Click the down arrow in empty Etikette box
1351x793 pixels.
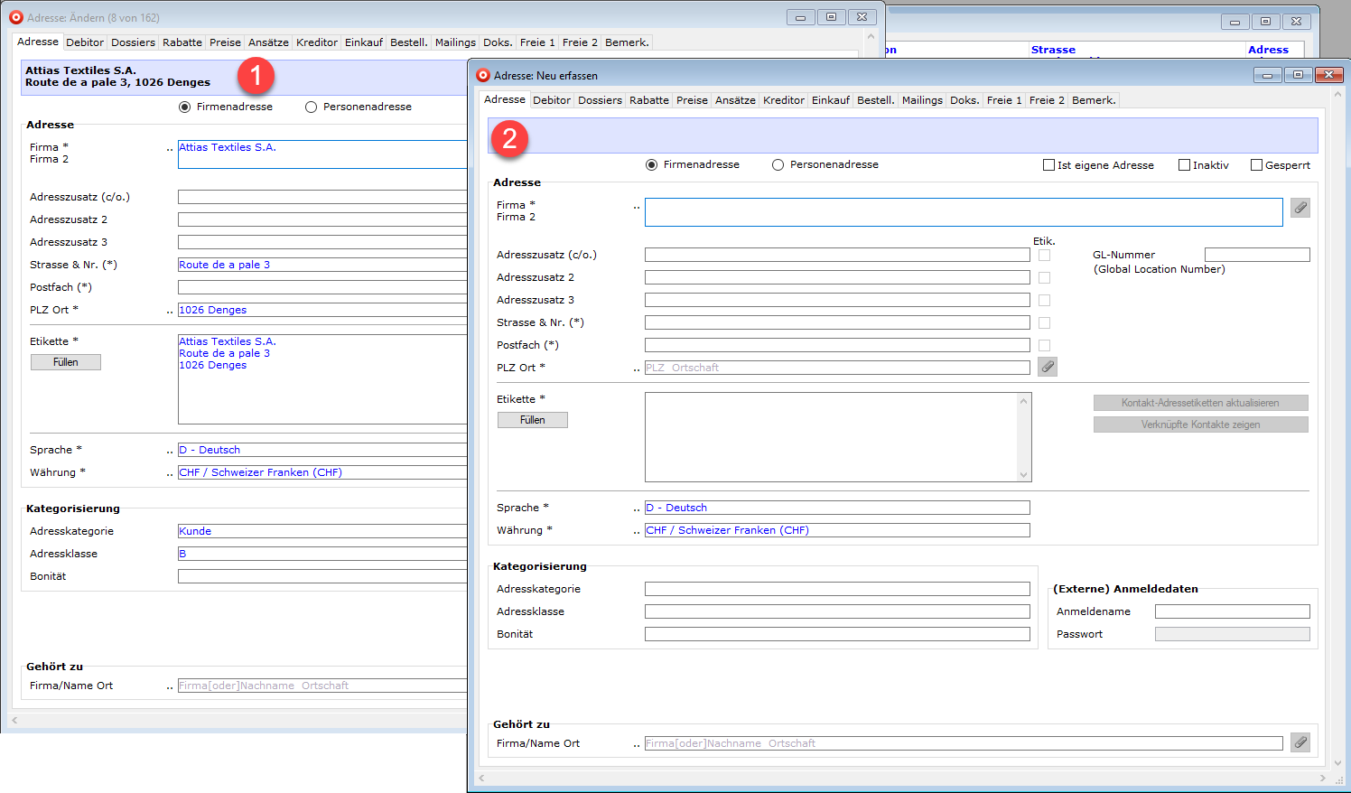[1023, 474]
